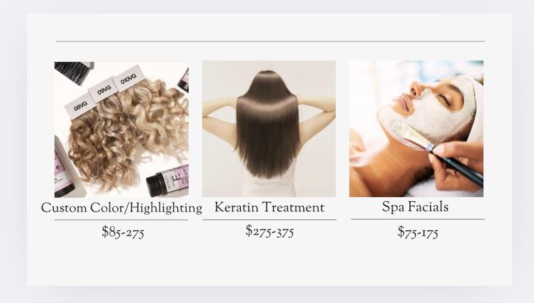Click divider under Custom Color/Highlighting title
The height and width of the screenshot is (303, 534).
(121, 220)
